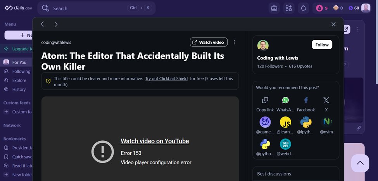Click the 120 Followers text

[x=270, y=67]
